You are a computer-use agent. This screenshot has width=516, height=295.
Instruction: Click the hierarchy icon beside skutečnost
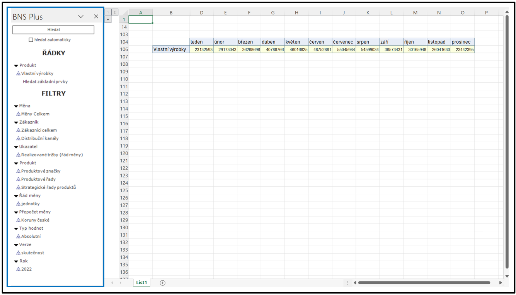(x=18, y=253)
